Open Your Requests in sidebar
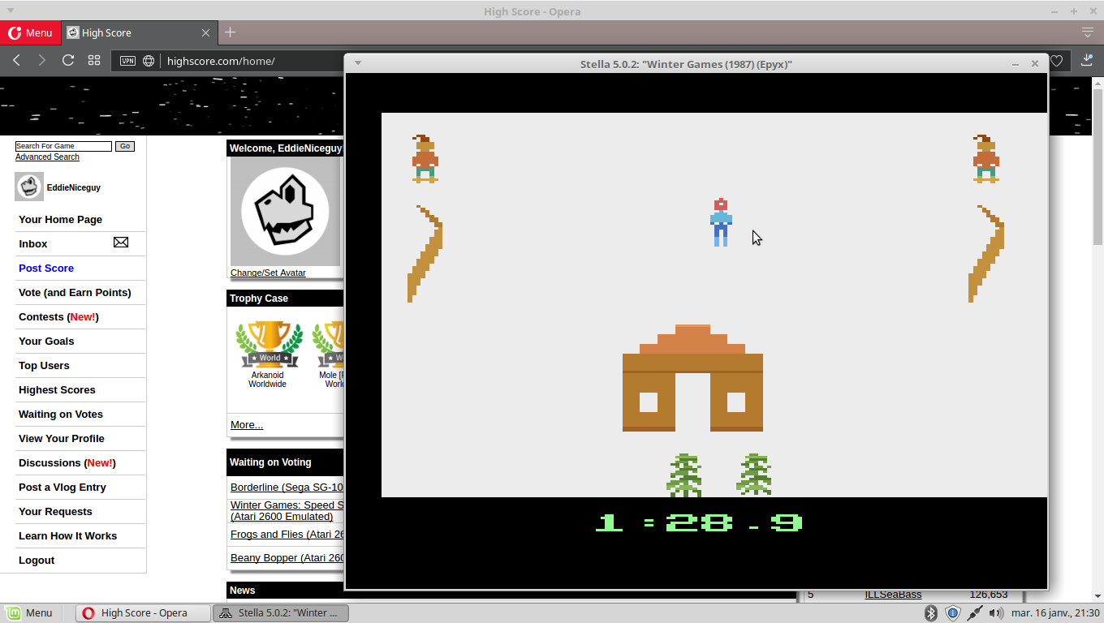The width and height of the screenshot is (1104, 623). 55,511
